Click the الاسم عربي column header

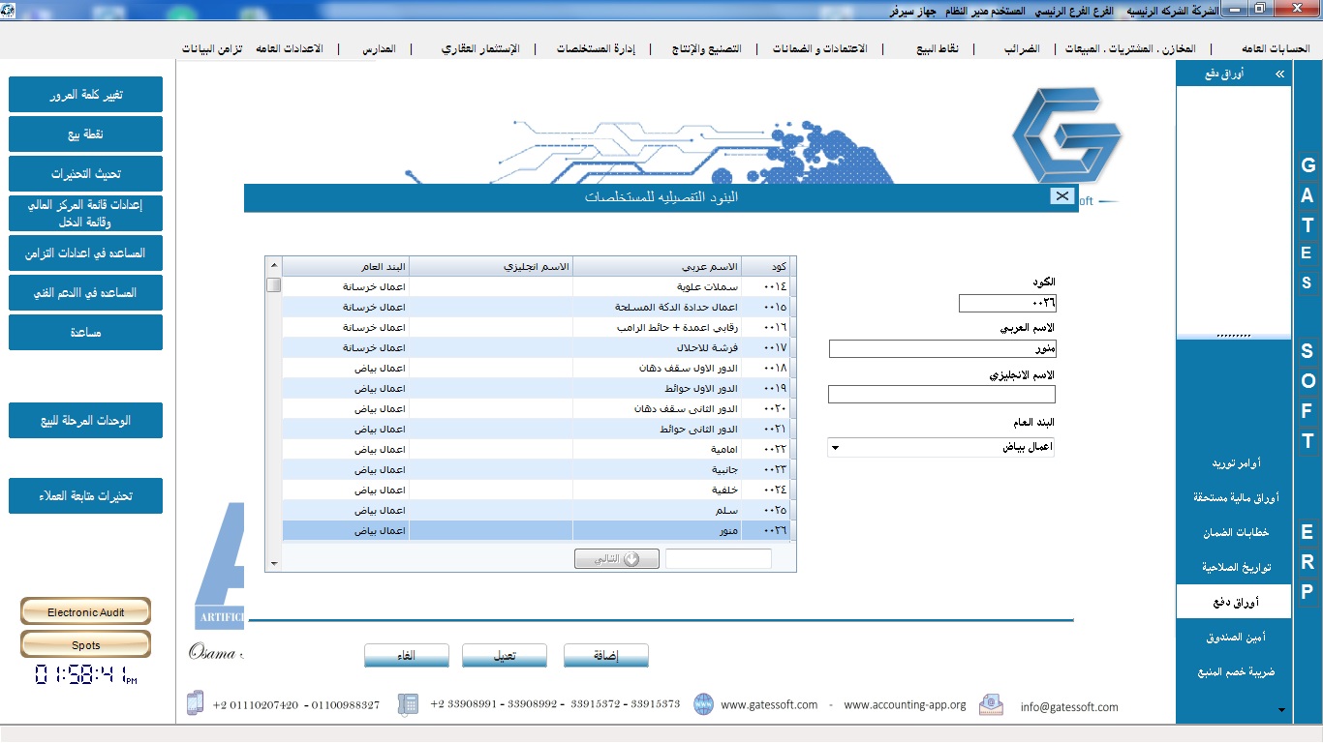coord(658,266)
